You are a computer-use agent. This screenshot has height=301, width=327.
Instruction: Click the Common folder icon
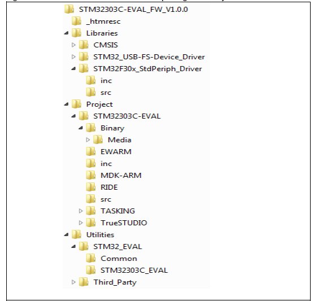[x=91, y=258]
